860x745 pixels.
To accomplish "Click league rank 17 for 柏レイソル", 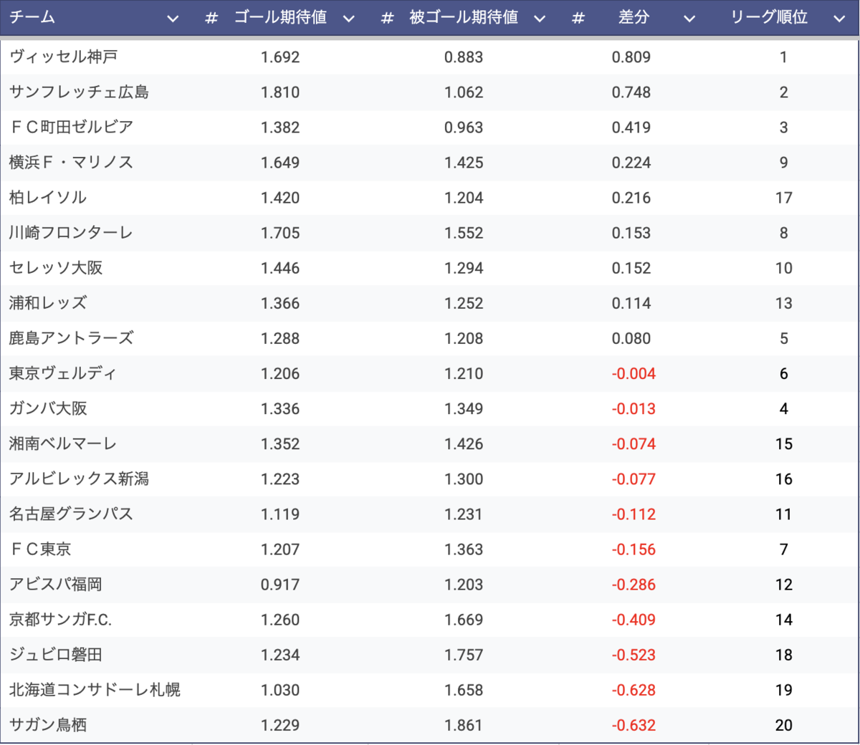I will click(784, 198).
